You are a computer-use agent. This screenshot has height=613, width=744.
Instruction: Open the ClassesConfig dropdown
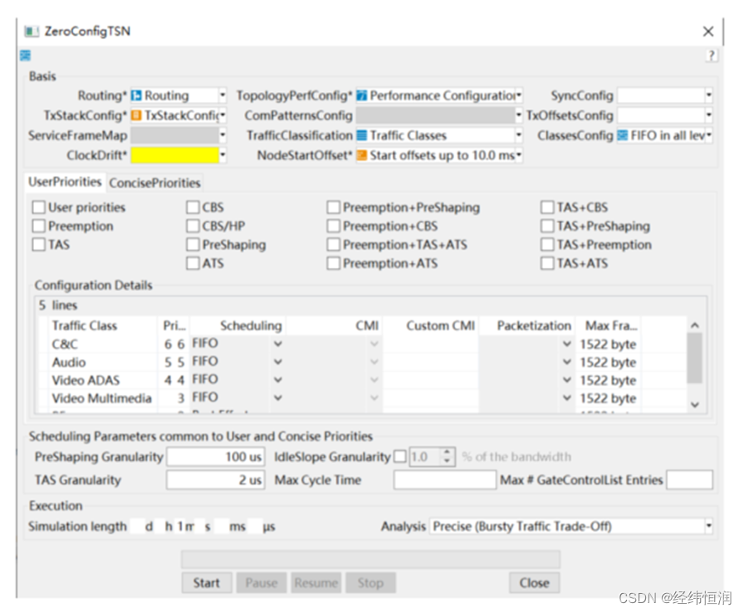coord(709,135)
